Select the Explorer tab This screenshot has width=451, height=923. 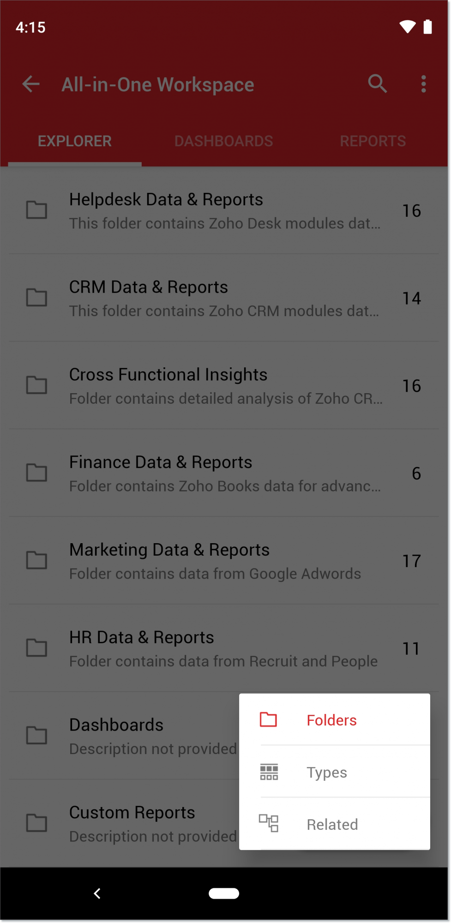point(75,141)
